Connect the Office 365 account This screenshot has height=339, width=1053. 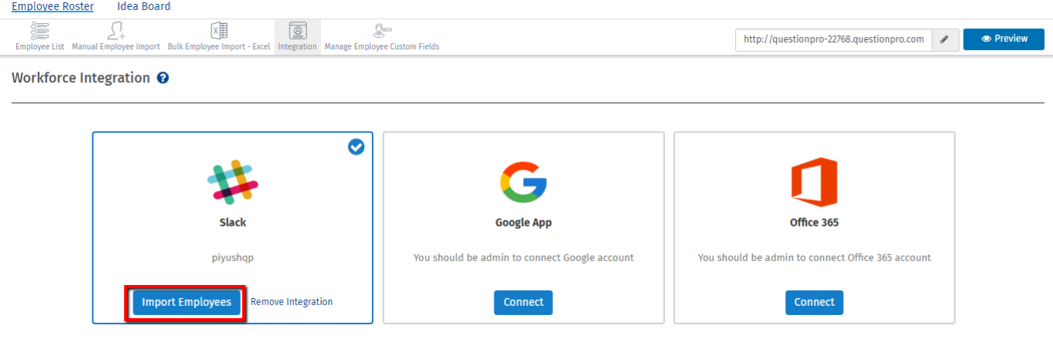pyautogui.click(x=814, y=302)
